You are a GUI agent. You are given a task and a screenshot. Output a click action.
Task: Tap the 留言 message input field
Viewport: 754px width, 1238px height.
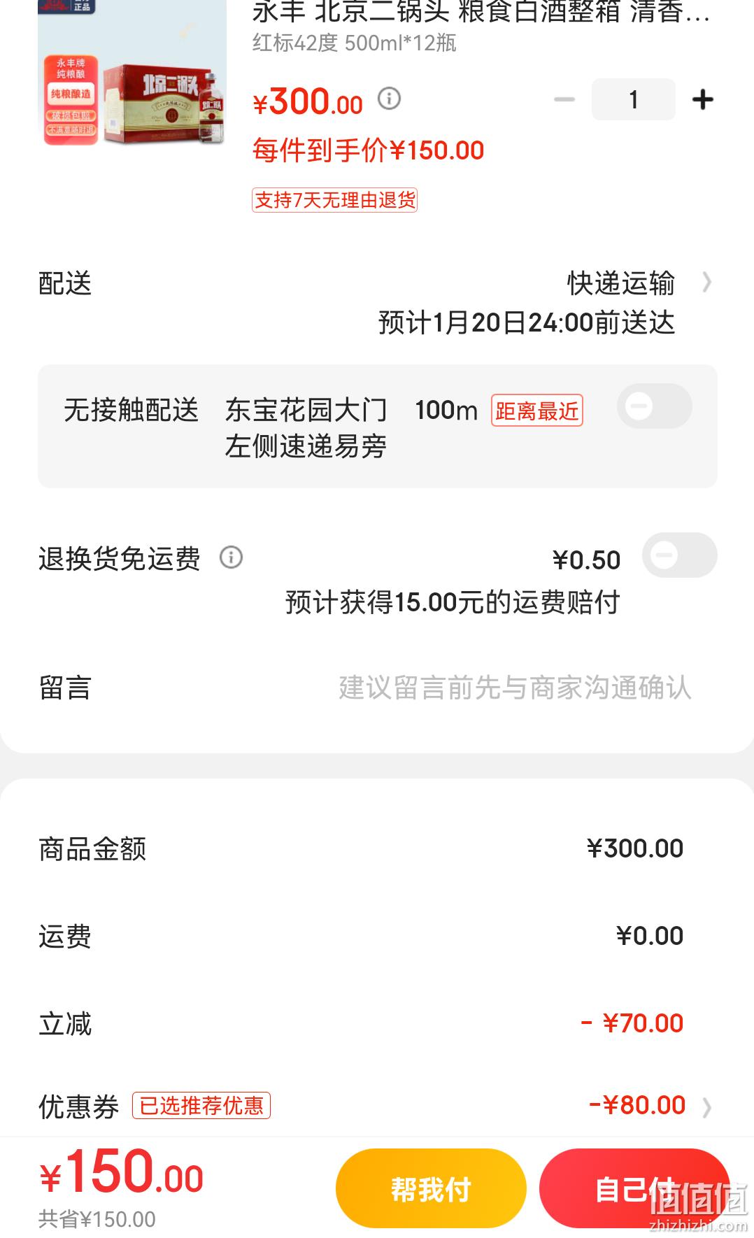(515, 688)
